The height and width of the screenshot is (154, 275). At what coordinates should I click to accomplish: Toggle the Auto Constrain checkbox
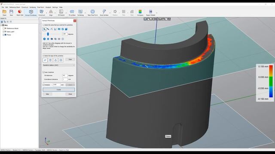point(44,72)
